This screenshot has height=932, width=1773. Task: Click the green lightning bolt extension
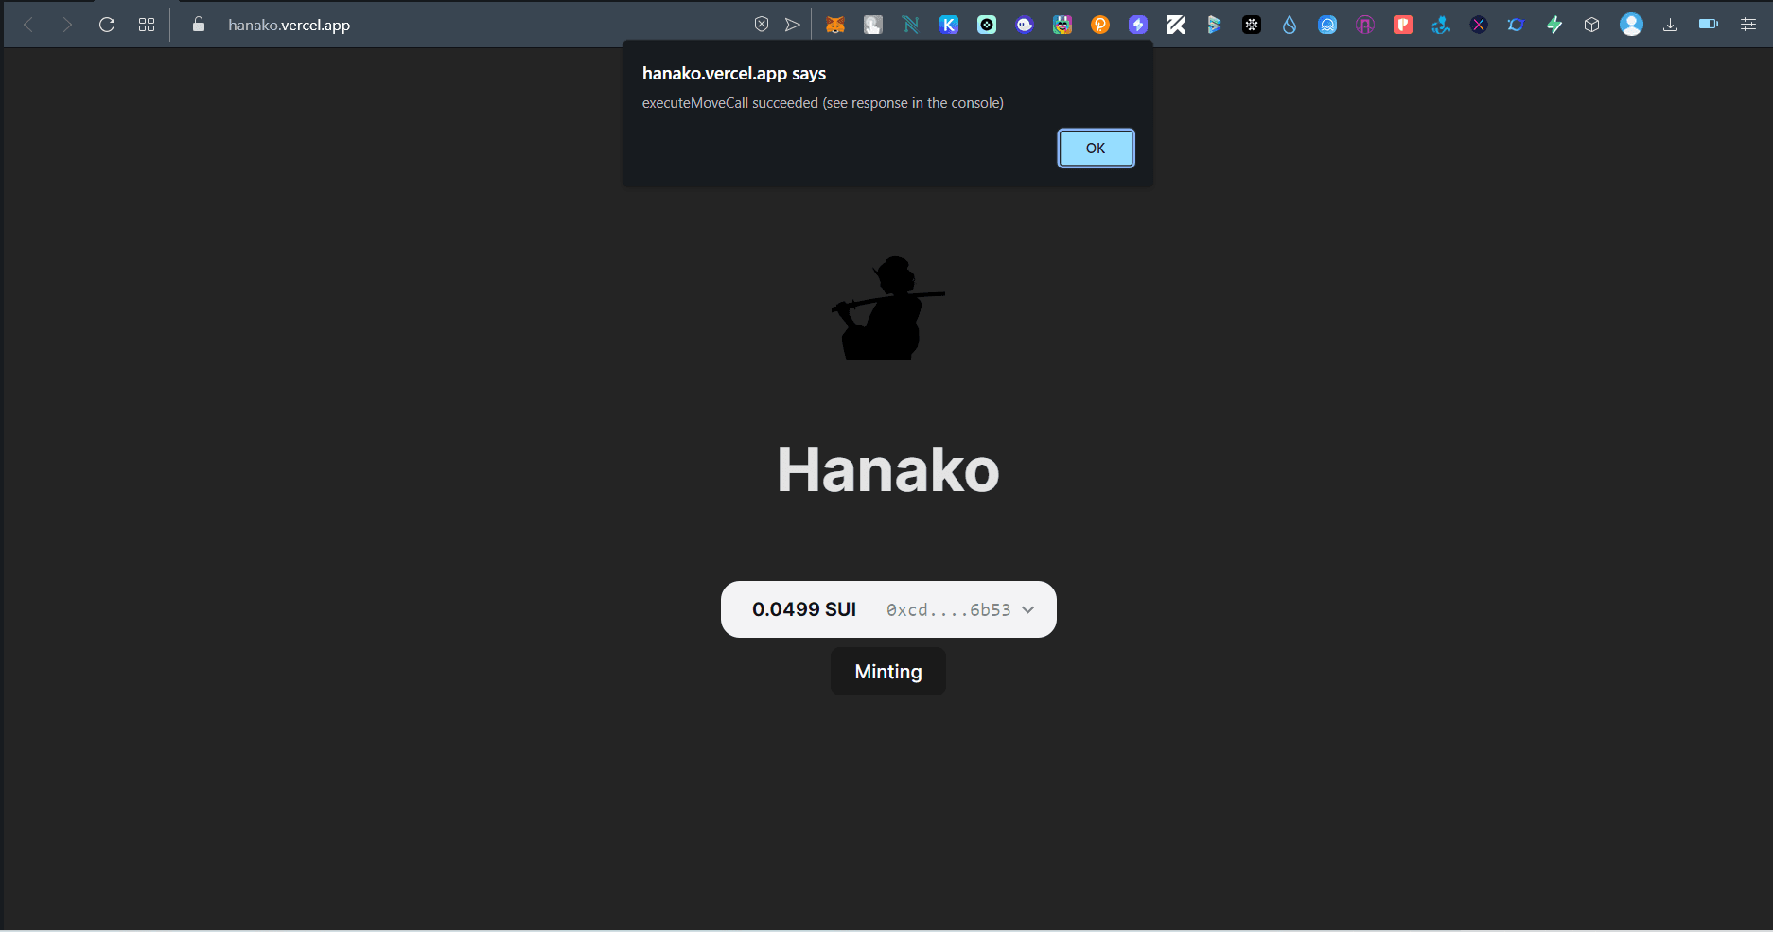click(x=1554, y=26)
